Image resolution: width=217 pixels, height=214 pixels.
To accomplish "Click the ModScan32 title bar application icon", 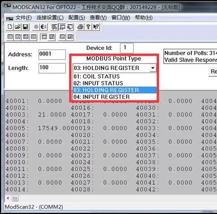I will tap(7, 6).
